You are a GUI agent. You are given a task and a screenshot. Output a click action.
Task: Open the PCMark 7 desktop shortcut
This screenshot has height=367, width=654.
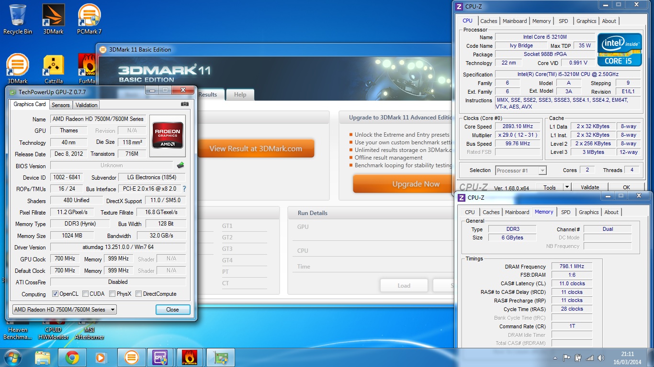click(x=89, y=19)
